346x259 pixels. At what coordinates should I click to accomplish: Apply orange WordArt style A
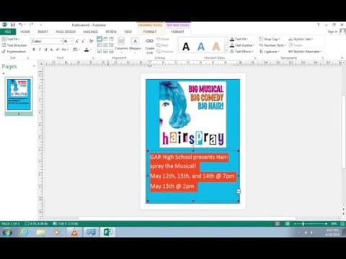pos(216,47)
